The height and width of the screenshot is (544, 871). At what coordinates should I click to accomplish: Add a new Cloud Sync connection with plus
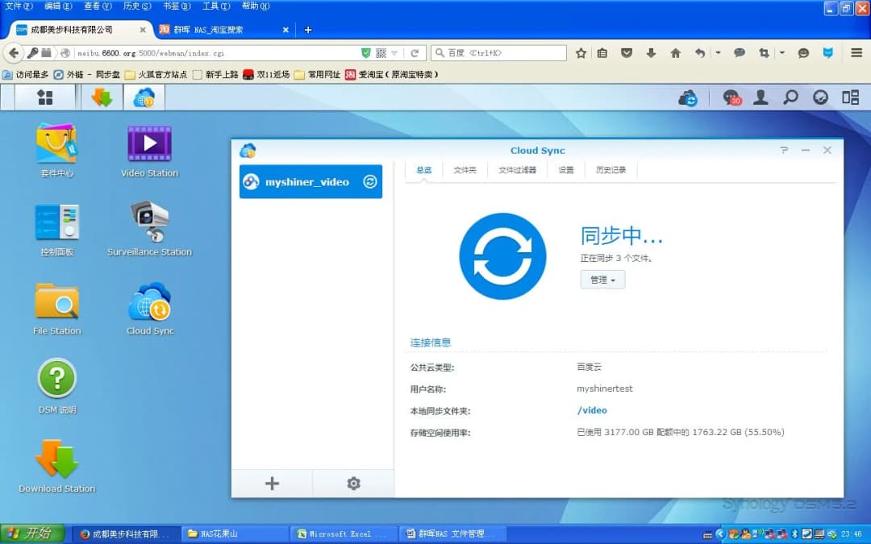(272, 484)
